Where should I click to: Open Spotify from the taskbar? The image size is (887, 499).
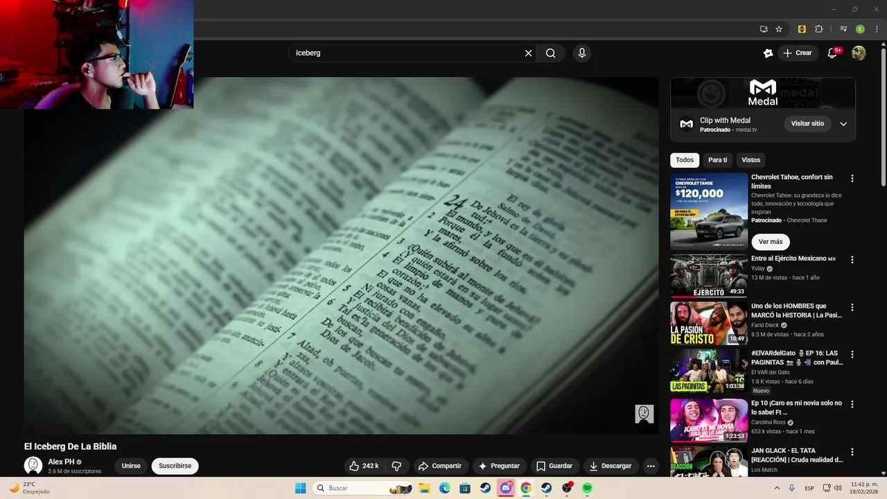587,488
